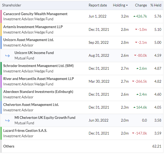164x154 pixels.
Task: Open MI Chelverton UK Equity Growth Fund
Action: pos(45,118)
